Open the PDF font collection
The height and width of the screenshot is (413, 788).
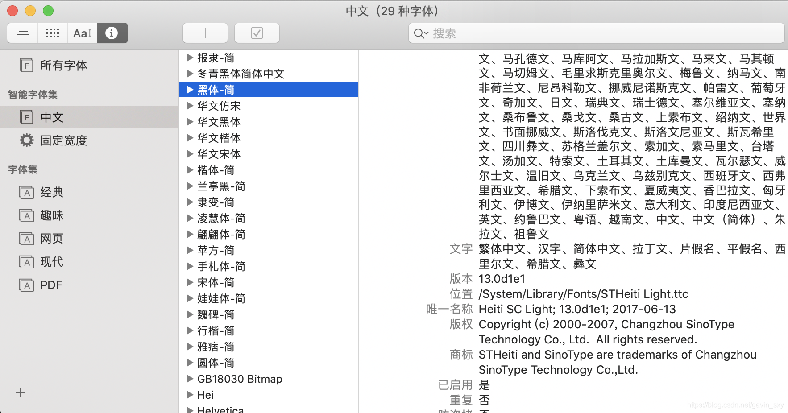(x=89, y=285)
